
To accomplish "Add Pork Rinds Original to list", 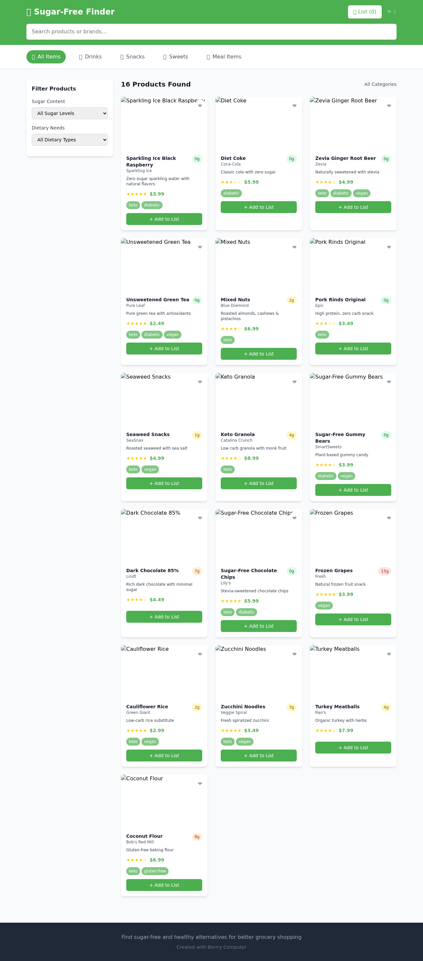I will pos(353,349).
